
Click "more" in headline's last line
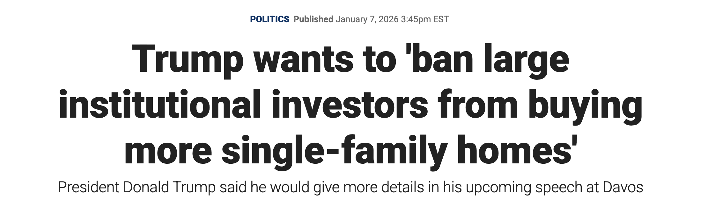[168, 150]
